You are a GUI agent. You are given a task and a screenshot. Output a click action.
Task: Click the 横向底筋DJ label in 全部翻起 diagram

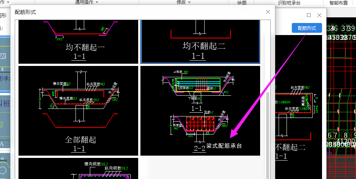[68, 98]
